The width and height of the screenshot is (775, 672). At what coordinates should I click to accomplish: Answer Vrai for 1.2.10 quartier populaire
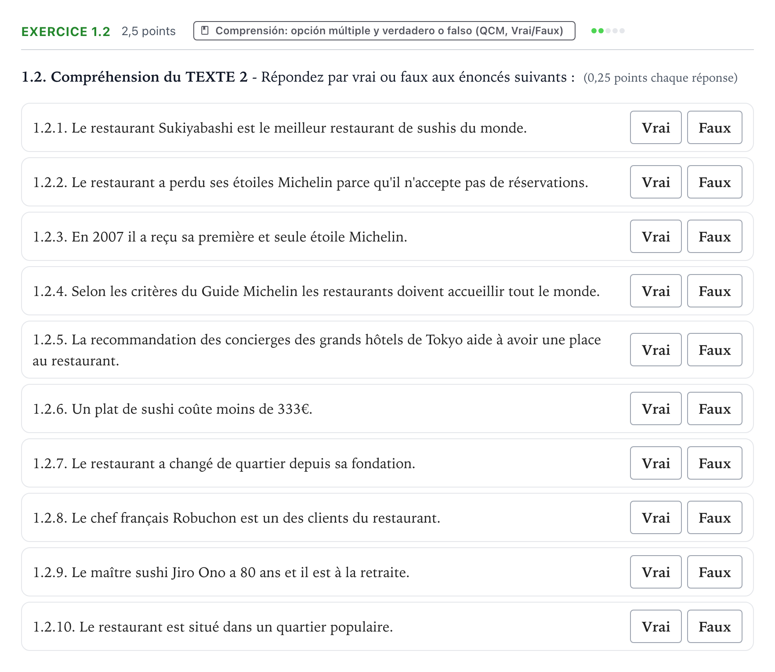coord(655,626)
